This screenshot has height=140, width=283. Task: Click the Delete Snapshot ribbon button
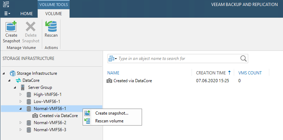click(x=31, y=32)
